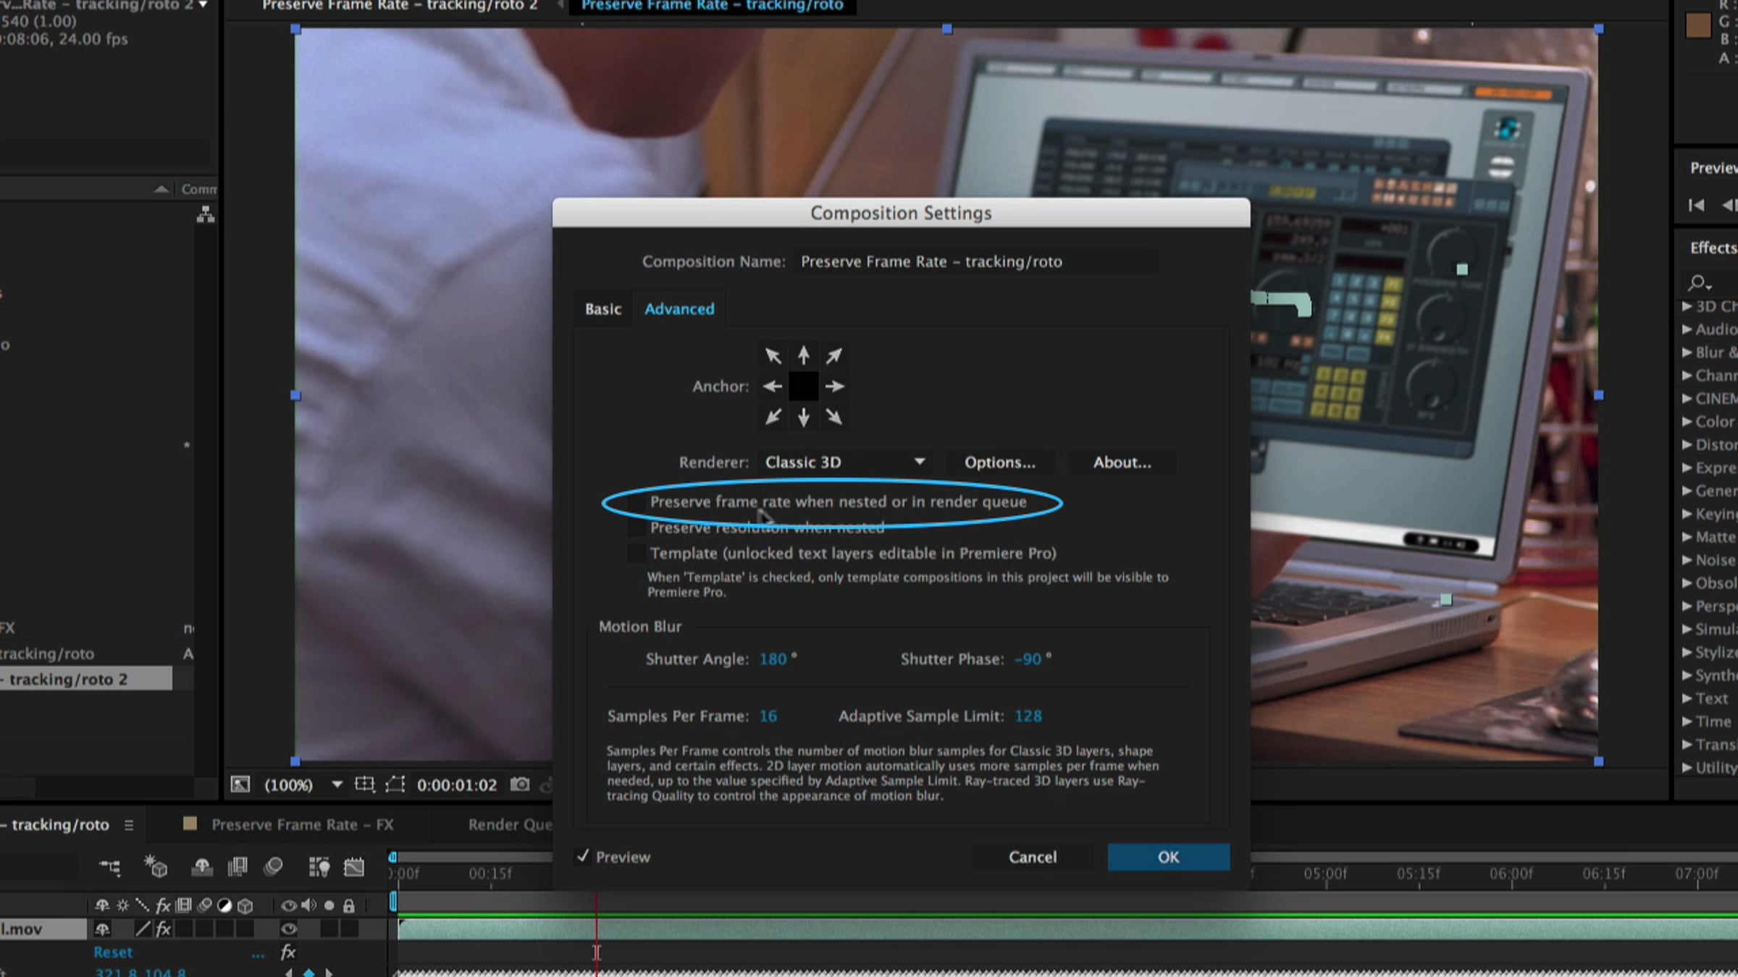Enable the Template checkbox

pos(637,554)
